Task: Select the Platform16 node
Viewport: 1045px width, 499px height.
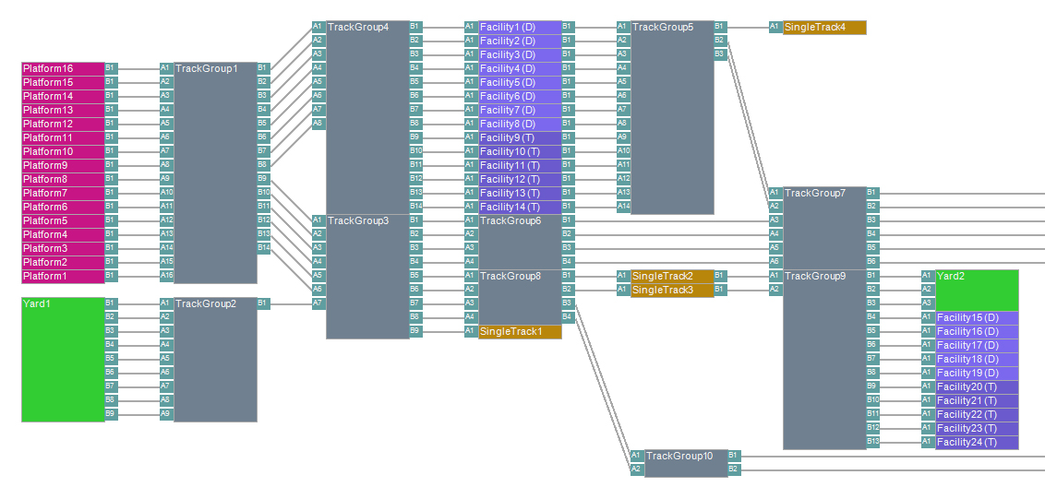Action: pyautogui.click(x=64, y=68)
